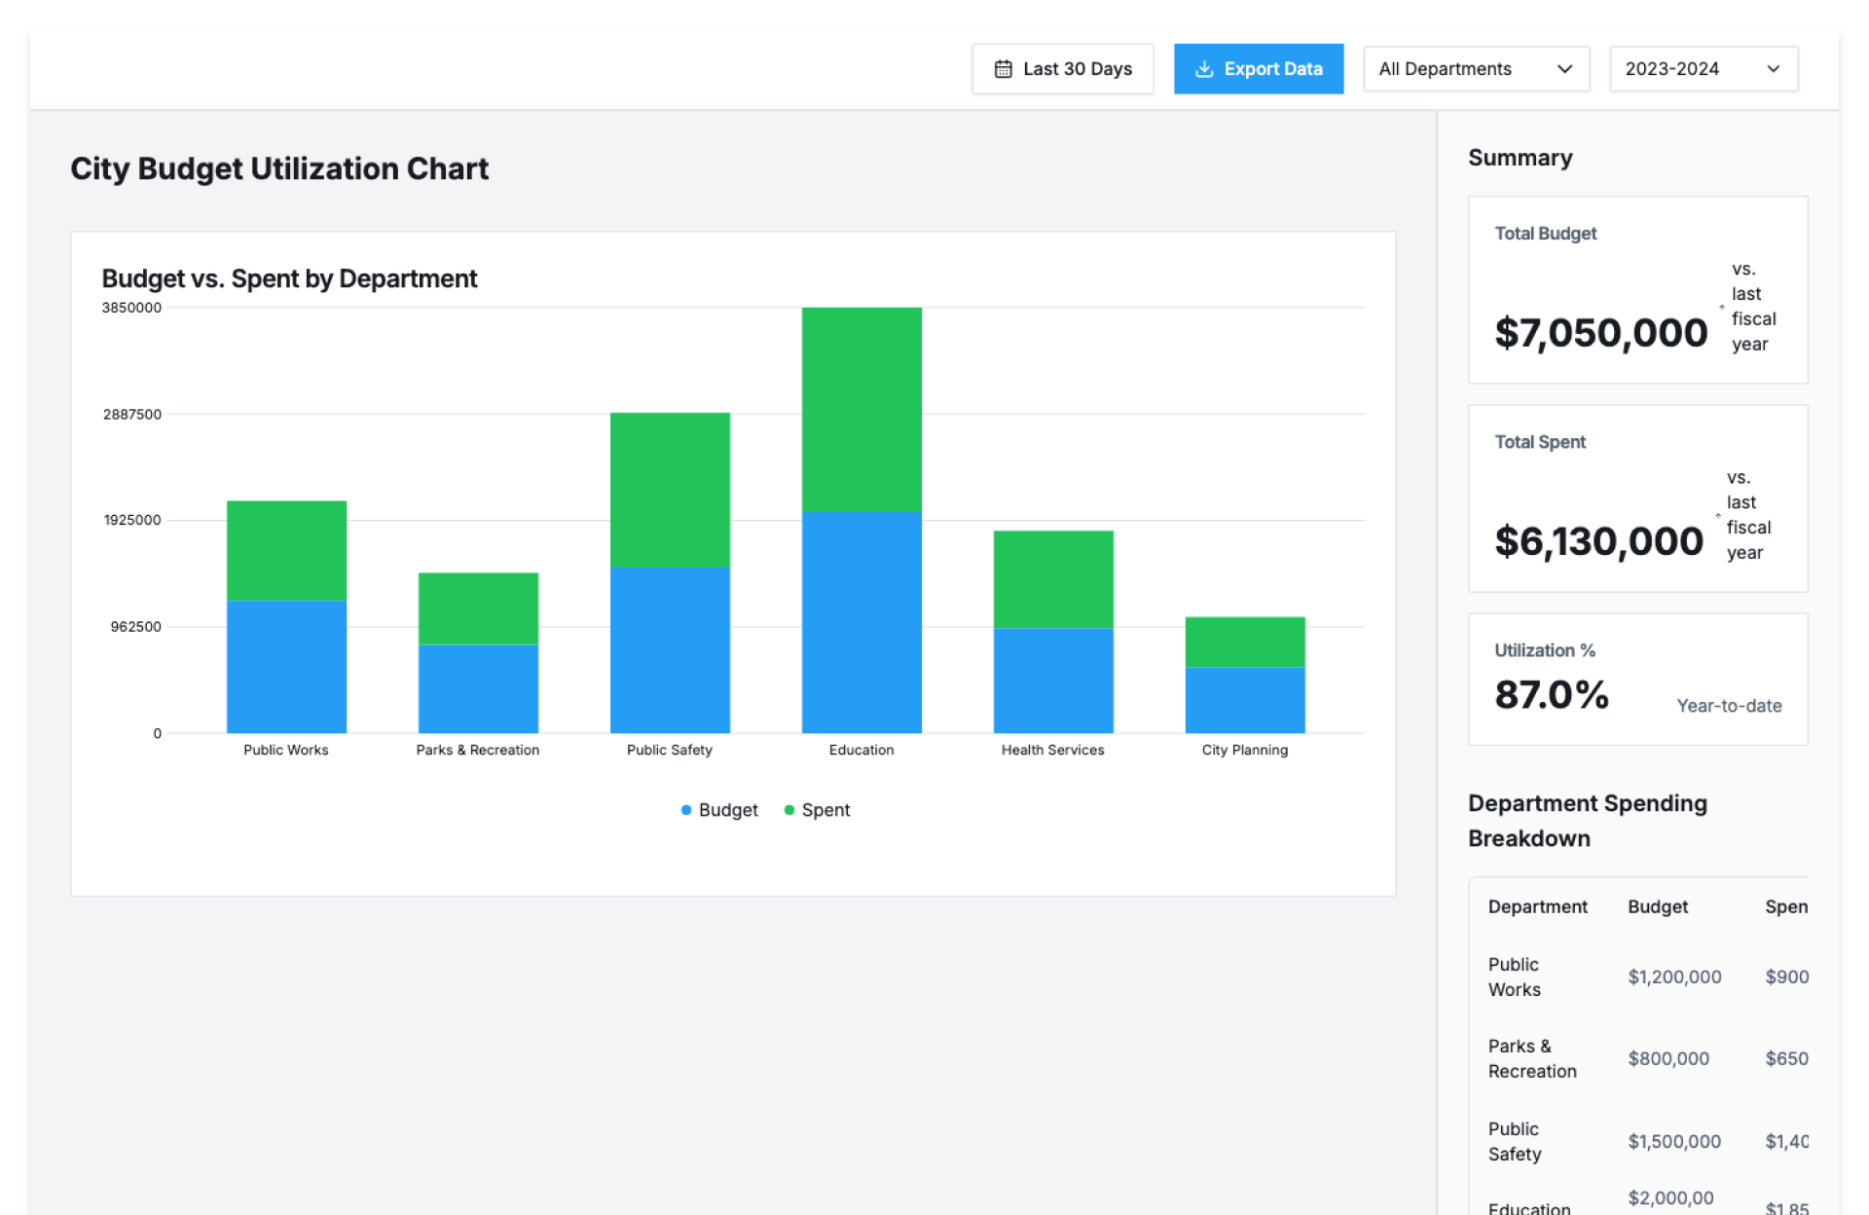Select the Parks & Recreation table row
This screenshot has height=1215, width=1869.
(x=1637, y=1058)
